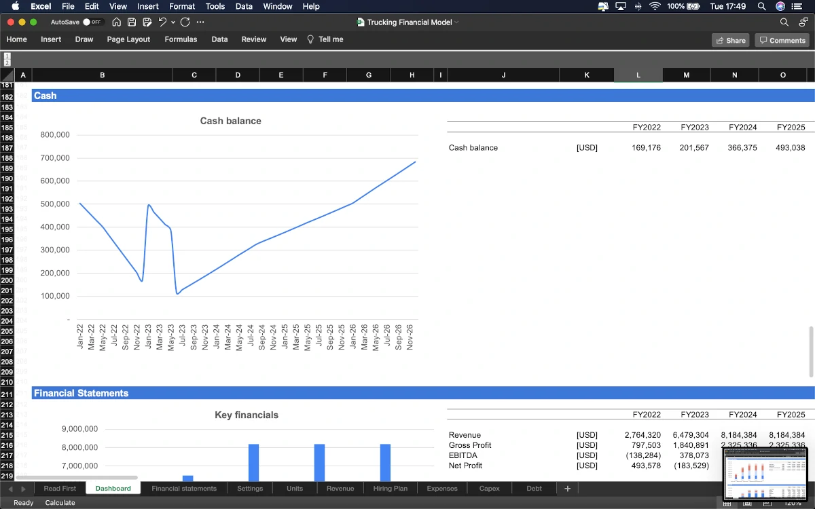Open the Revenue sheet tab
Image resolution: width=815 pixels, height=509 pixels.
coord(340,489)
